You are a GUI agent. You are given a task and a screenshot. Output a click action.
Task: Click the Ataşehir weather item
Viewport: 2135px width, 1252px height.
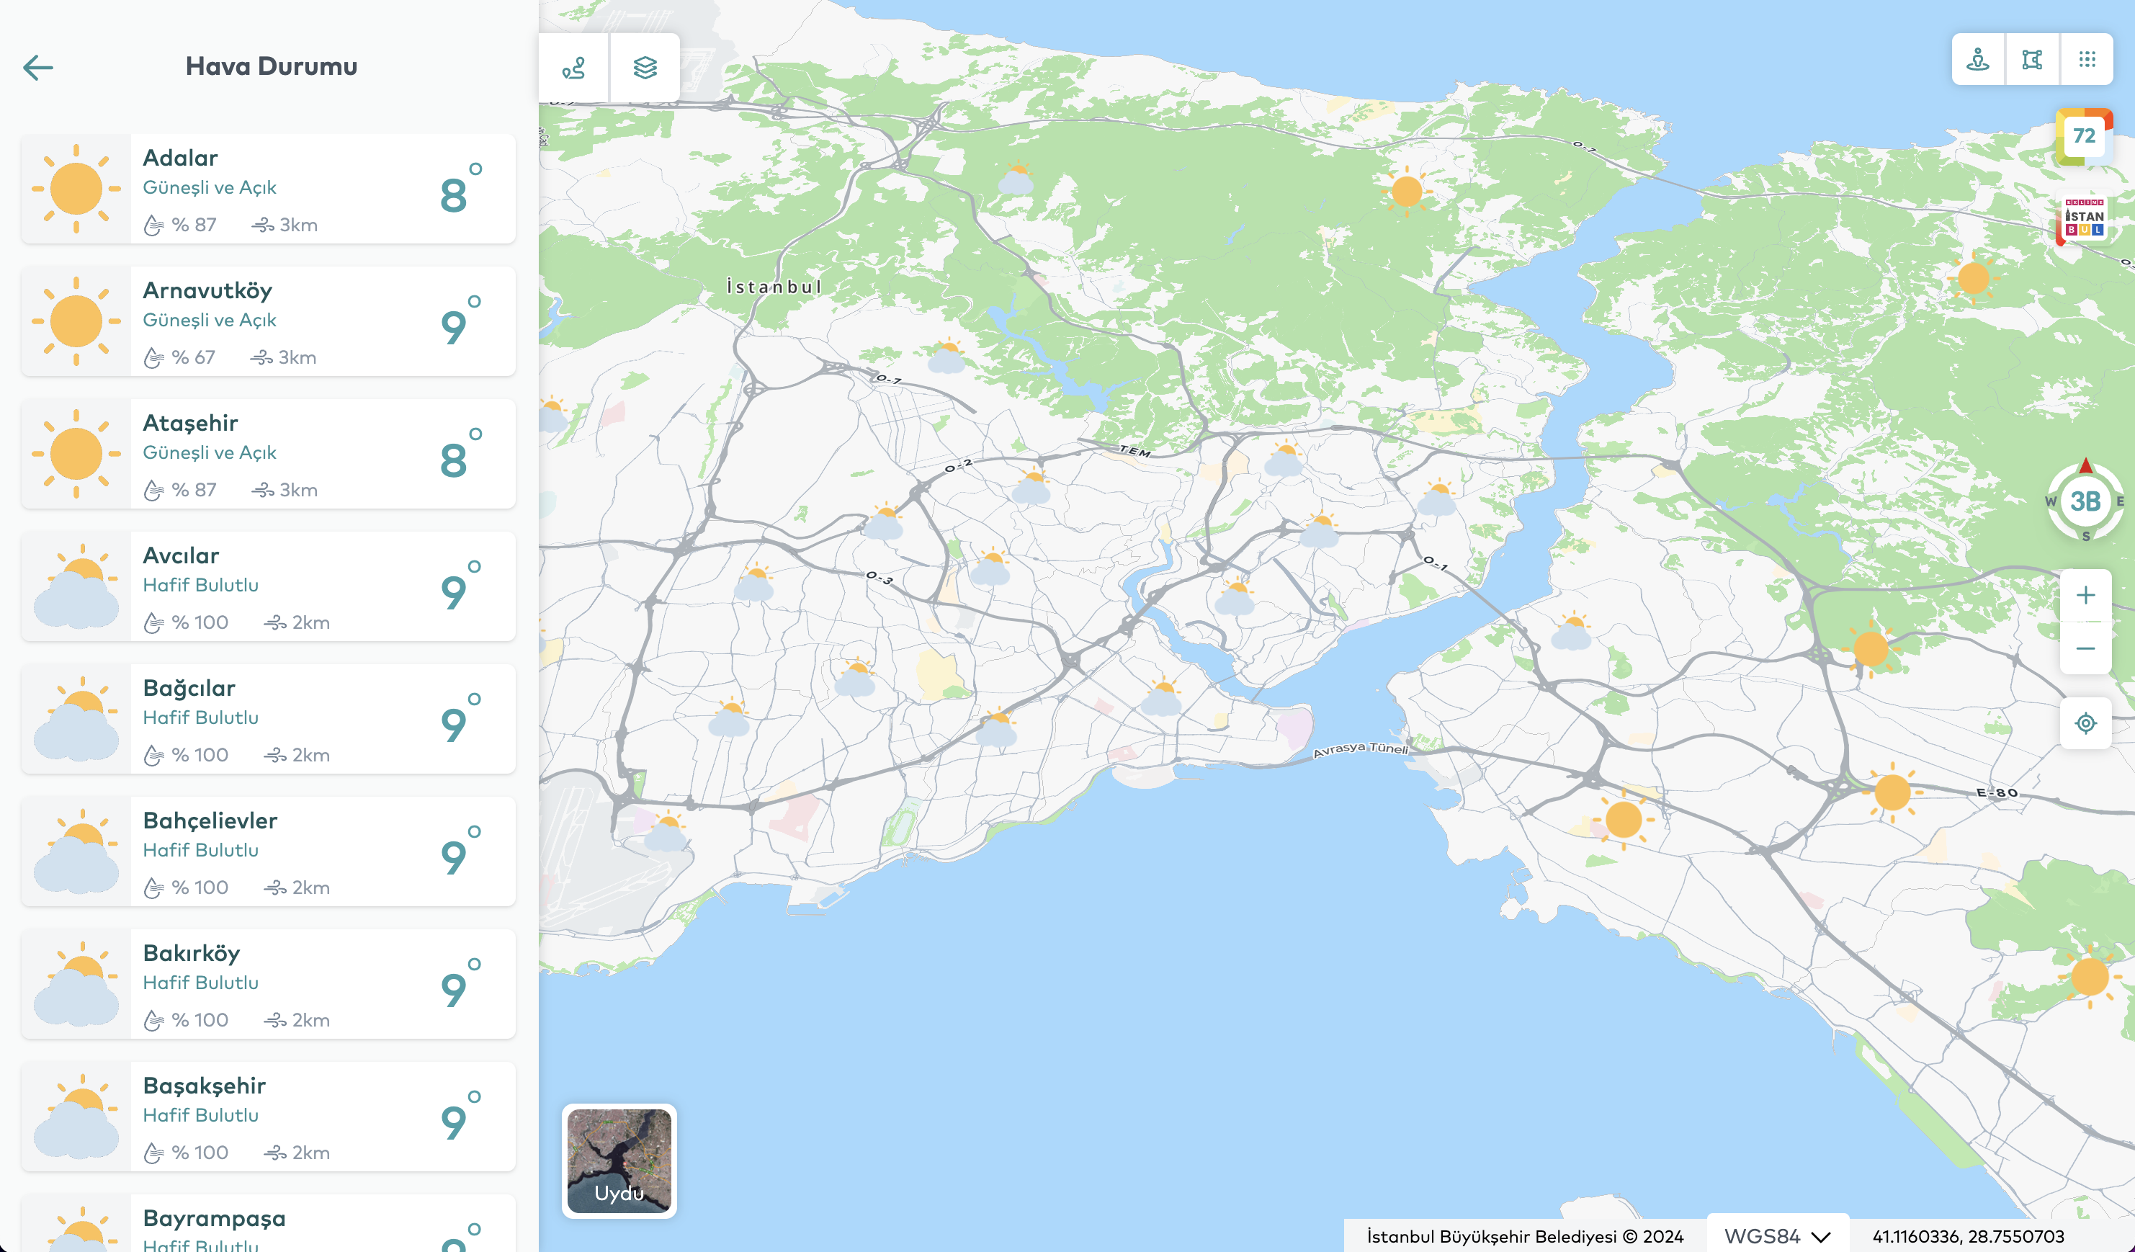(x=268, y=454)
